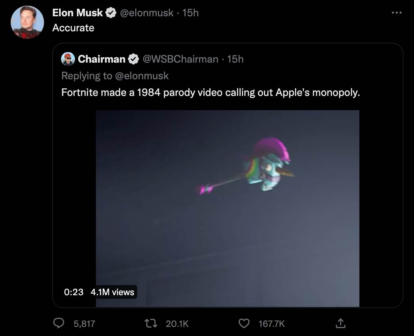Click the @elonmusk handle
The width and height of the screenshot is (414, 336).
(146, 12)
